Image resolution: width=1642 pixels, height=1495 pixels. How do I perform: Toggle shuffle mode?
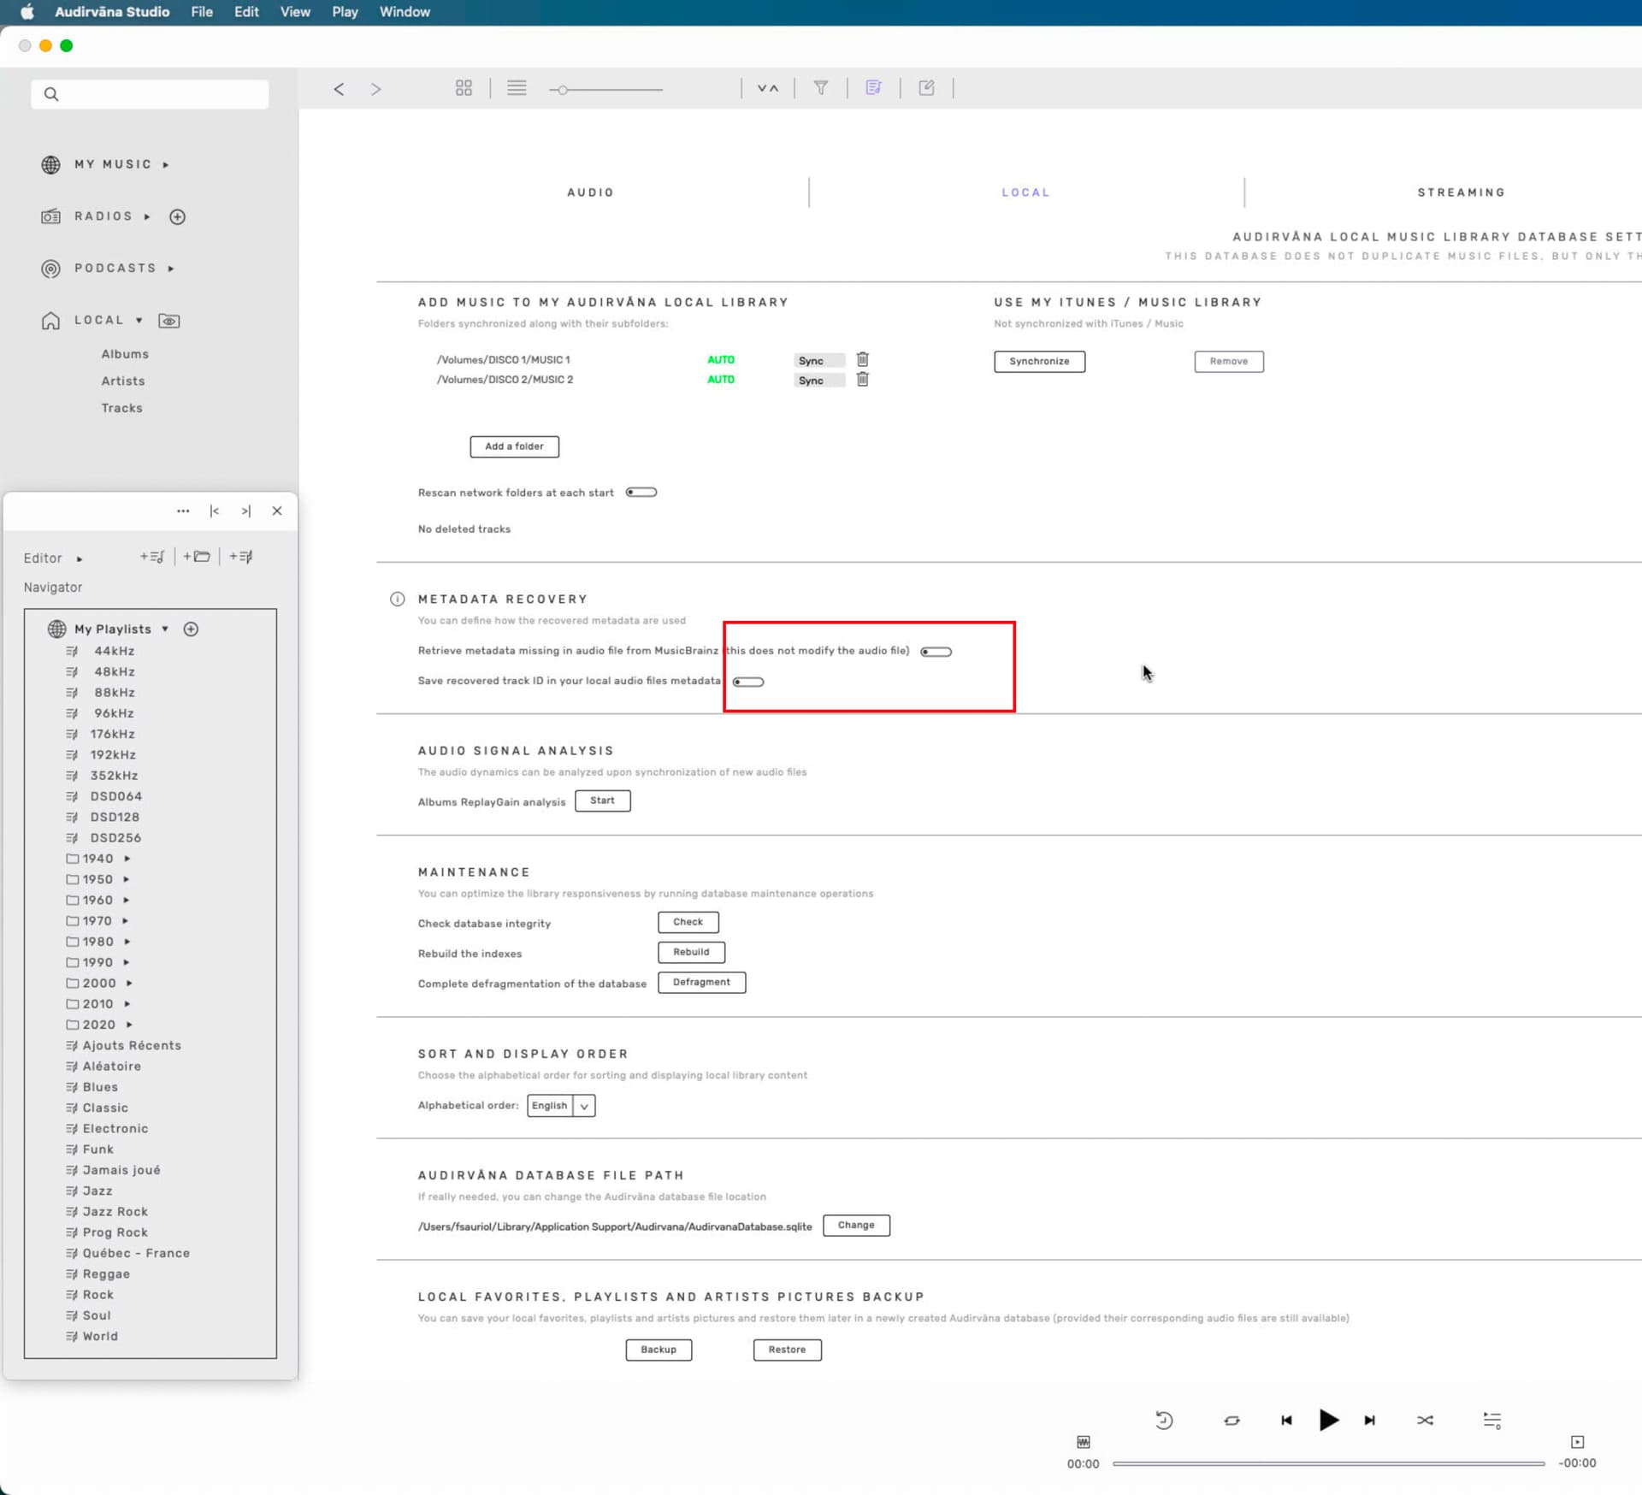pos(1425,1421)
